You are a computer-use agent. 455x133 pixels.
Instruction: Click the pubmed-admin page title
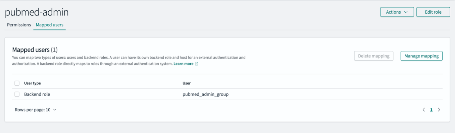click(x=37, y=12)
